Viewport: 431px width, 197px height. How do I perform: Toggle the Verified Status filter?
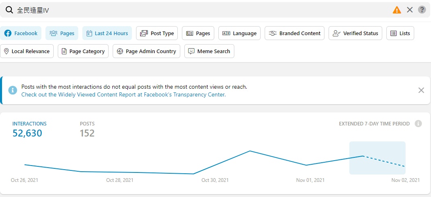click(355, 33)
